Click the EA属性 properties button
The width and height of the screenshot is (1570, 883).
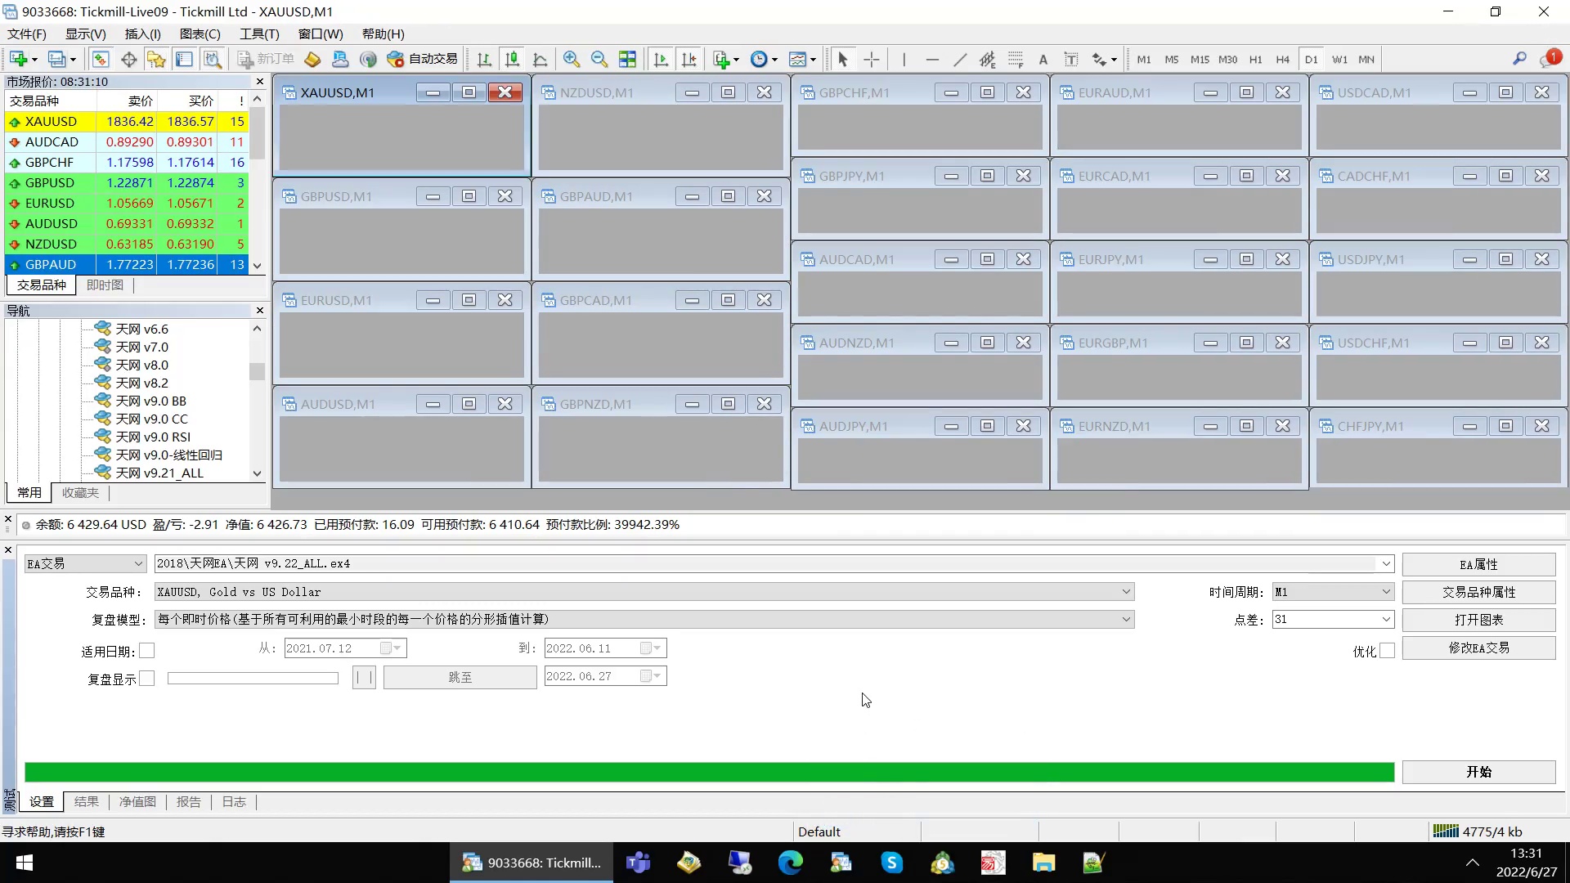click(x=1478, y=564)
